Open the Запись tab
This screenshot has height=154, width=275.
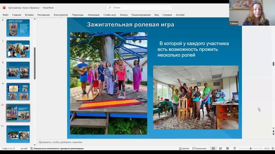[x=124, y=15]
